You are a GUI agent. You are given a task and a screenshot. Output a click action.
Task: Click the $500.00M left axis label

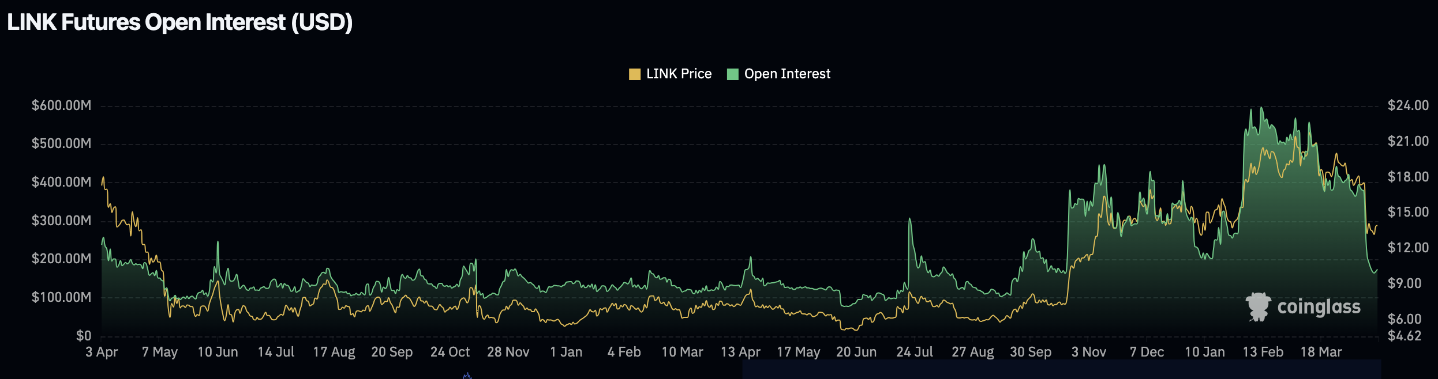(x=61, y=143)
